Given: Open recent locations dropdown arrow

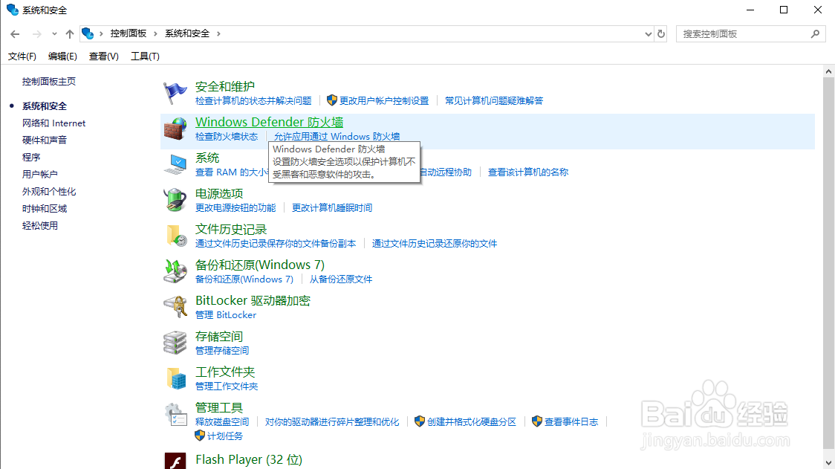Looking at the screenshot, I should [x=54, y=34].
